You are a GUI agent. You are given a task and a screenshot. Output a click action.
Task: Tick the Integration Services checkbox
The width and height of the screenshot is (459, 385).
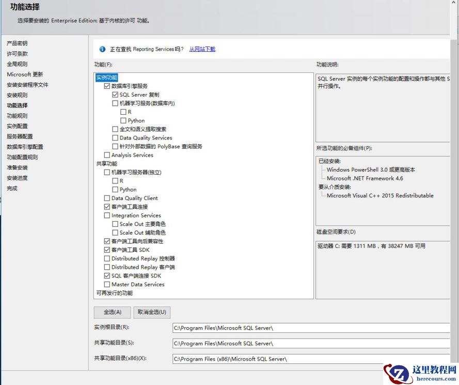pos(107,215)
